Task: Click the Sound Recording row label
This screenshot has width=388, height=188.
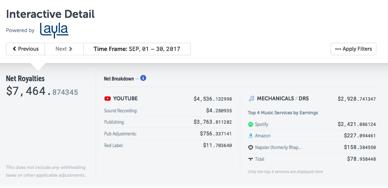Action: [x=121, y=111]
